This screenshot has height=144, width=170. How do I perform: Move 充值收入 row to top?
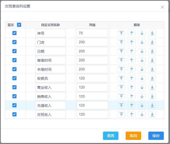click(x=121, y=105)
